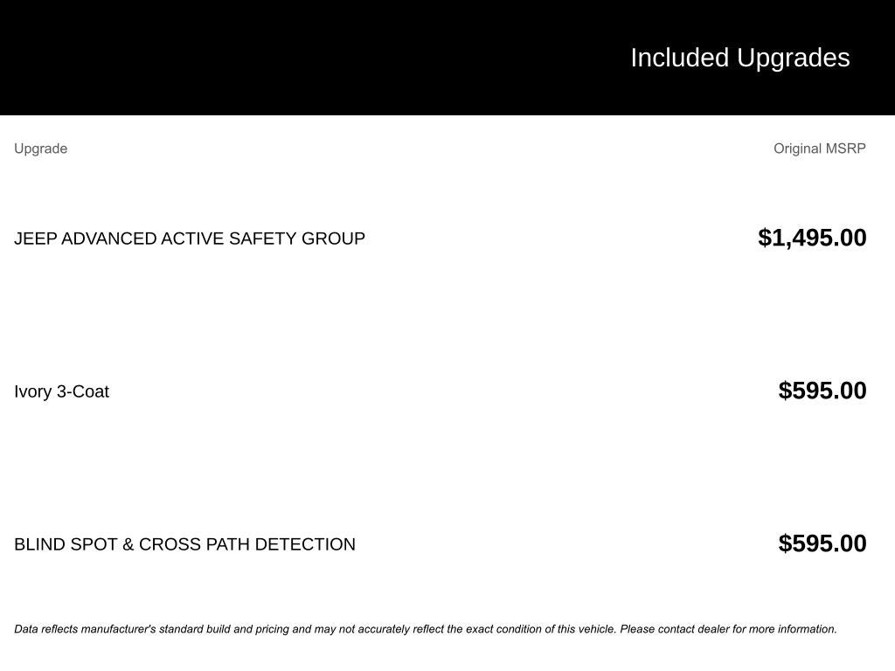This screenshot has width=895, height=671.
Task: Select Blind Spot & Cross Path Detection
Action: [x=184, y=544]
